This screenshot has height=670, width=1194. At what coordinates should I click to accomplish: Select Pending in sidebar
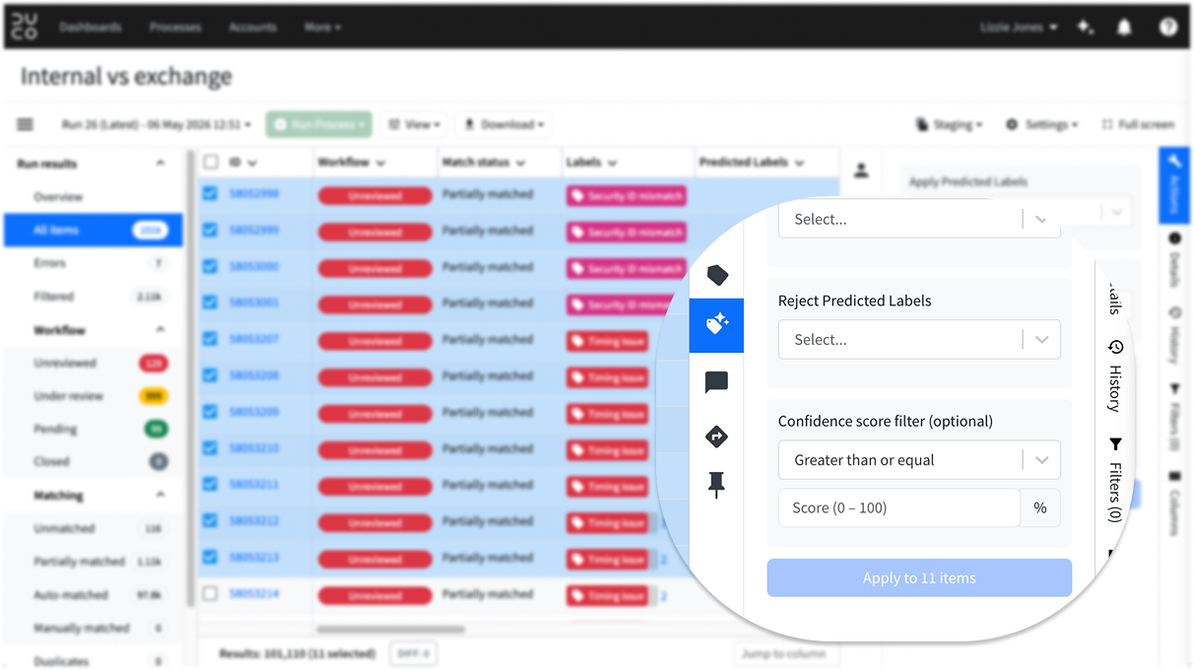pos(93,430)
